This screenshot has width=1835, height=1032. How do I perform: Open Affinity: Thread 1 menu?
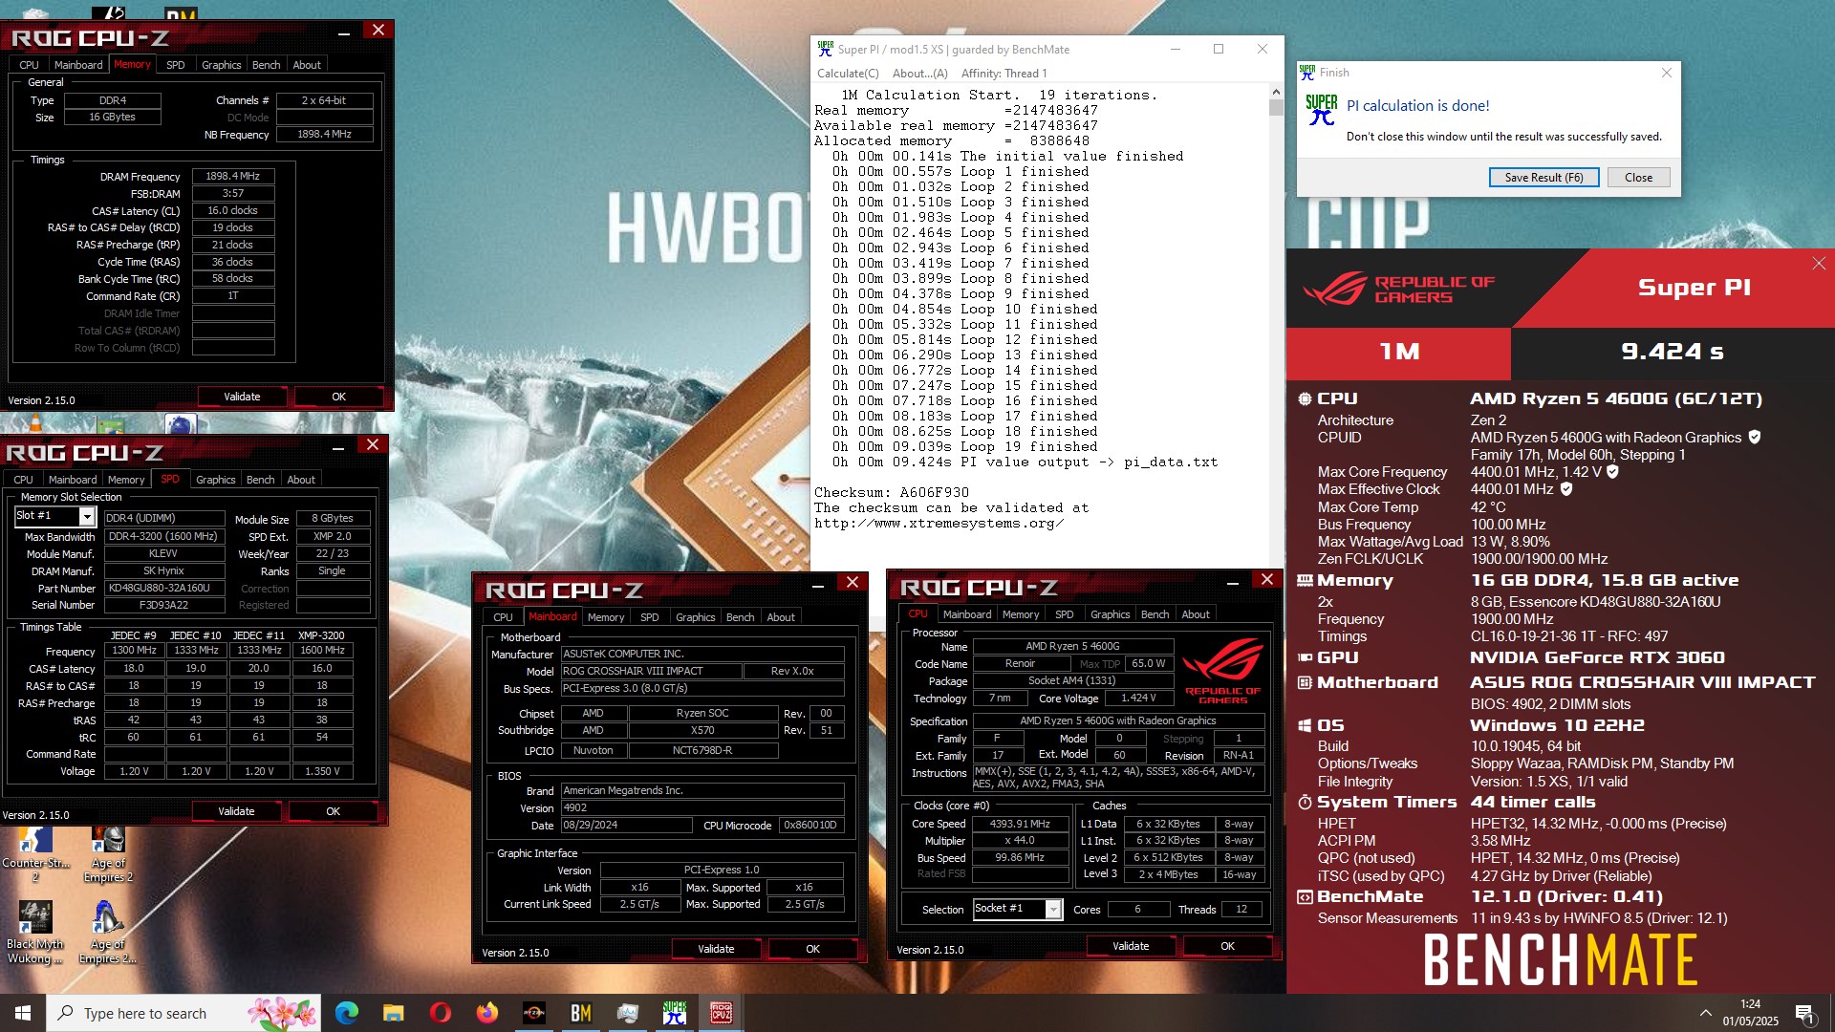point(1004,74)
